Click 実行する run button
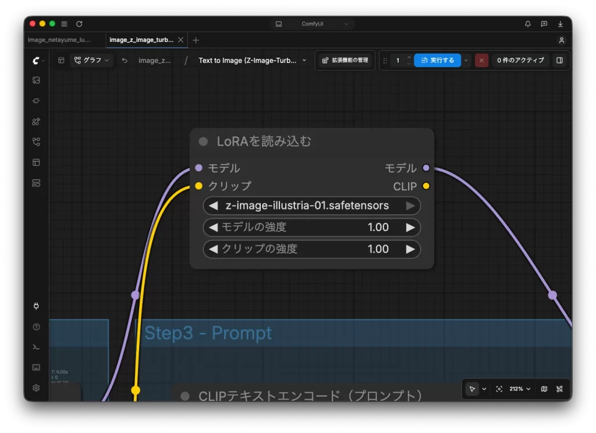The width and height of the screenshot is (596, 433). (438, 60)
